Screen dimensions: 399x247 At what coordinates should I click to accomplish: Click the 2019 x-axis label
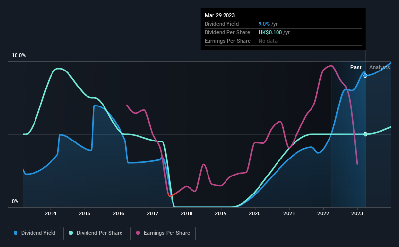click(x=221, y=213)
